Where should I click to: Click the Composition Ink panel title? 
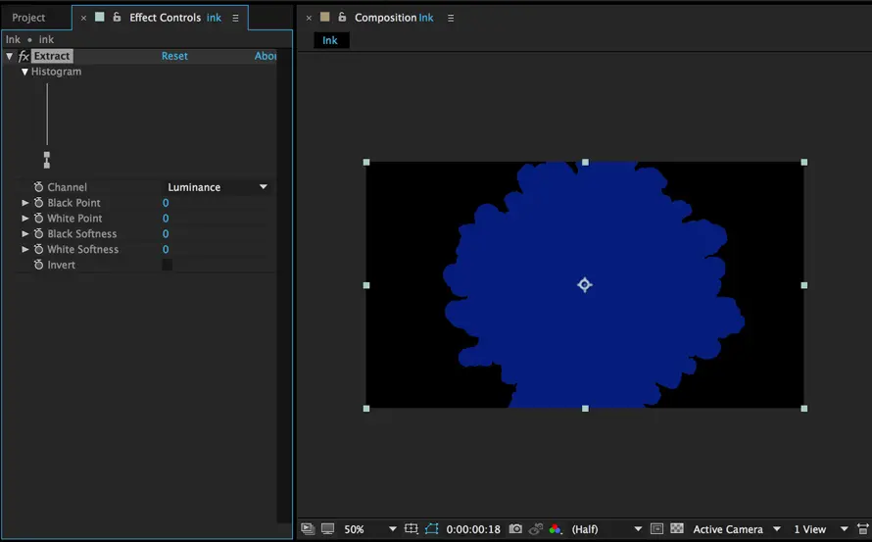pos(394,18)
